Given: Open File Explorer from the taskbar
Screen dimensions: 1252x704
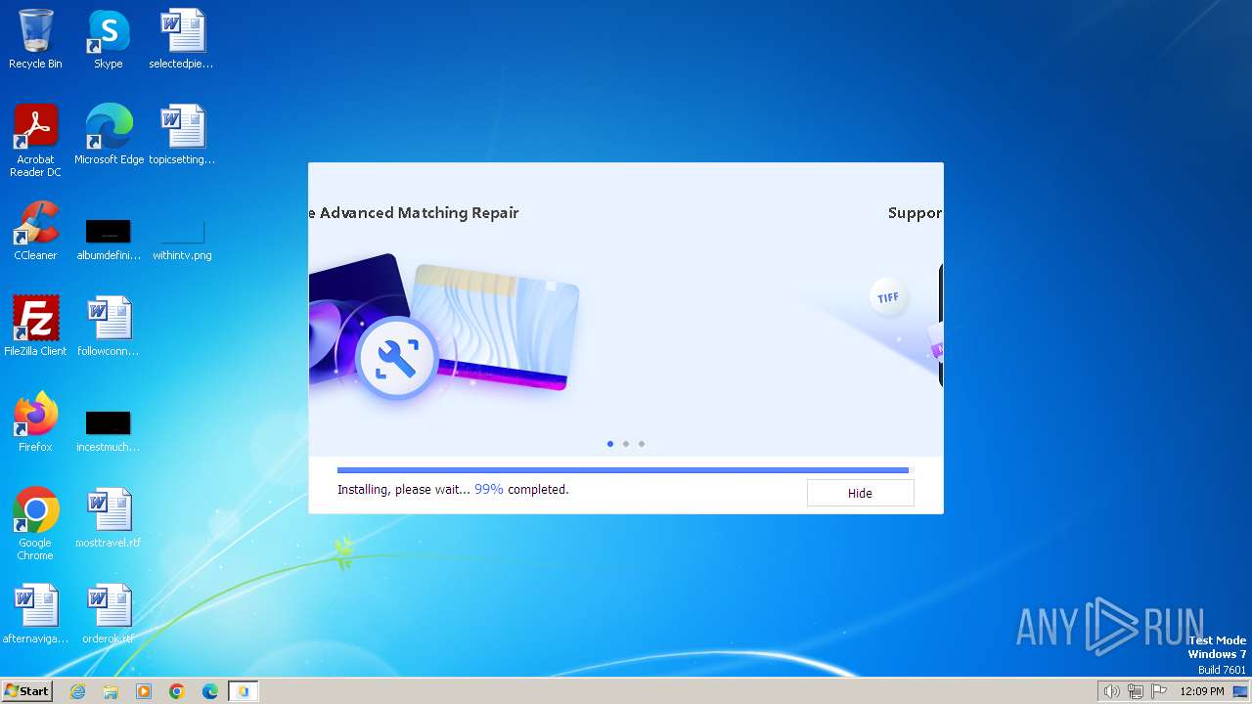Looking at the screenshot, I should [x=111, y=691].
